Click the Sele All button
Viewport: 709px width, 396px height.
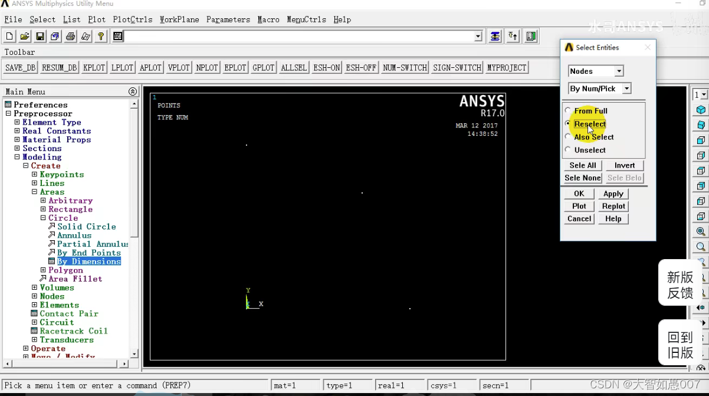point(583,165)
